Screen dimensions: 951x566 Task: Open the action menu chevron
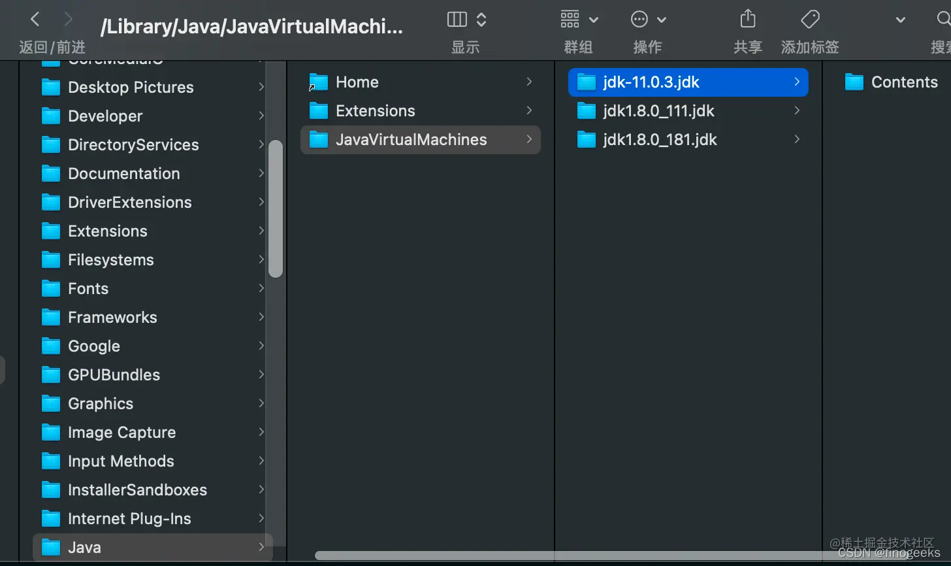pos(662,20)
